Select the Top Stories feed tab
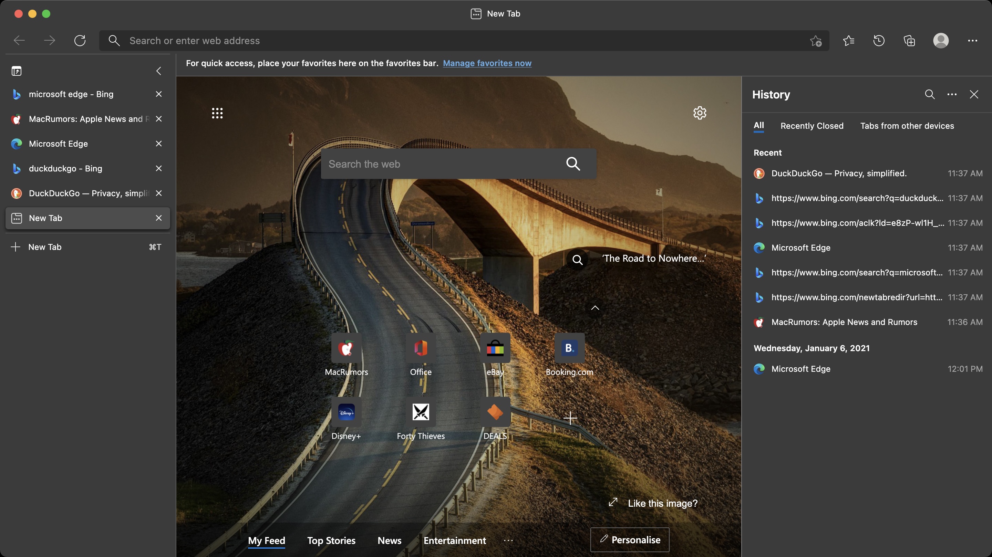Image resolution: width=992 pixels, height=557 pixels. coord(331,540)
